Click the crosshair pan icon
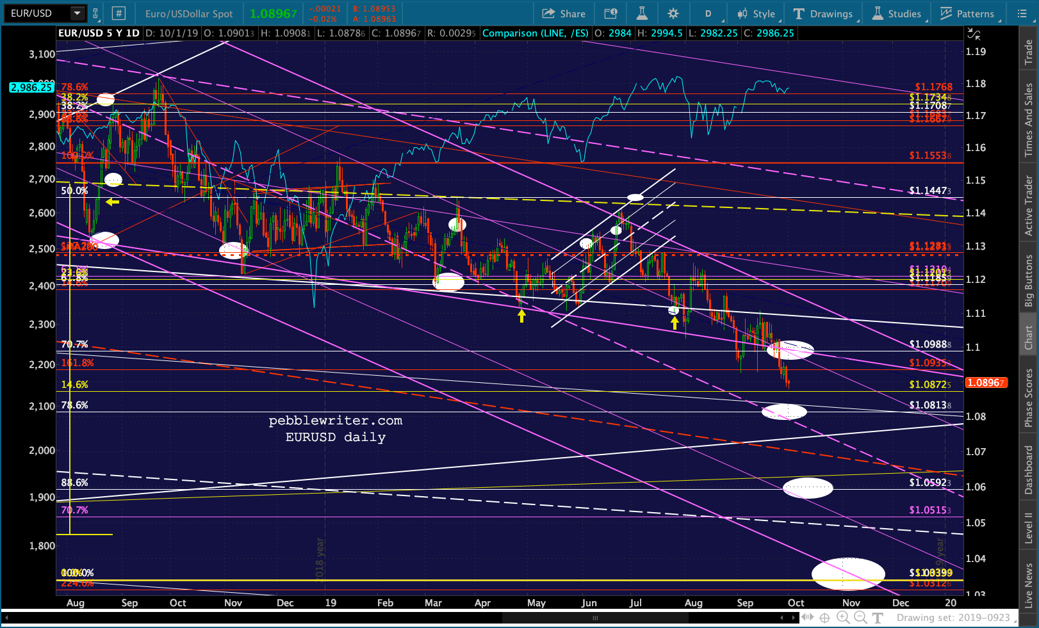This screenshot has width=1039, height=628. (825, 618)
